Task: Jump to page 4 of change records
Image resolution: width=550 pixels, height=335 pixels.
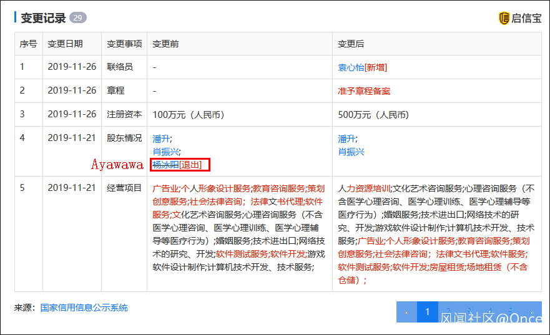Action: click(x=489, y=312)
